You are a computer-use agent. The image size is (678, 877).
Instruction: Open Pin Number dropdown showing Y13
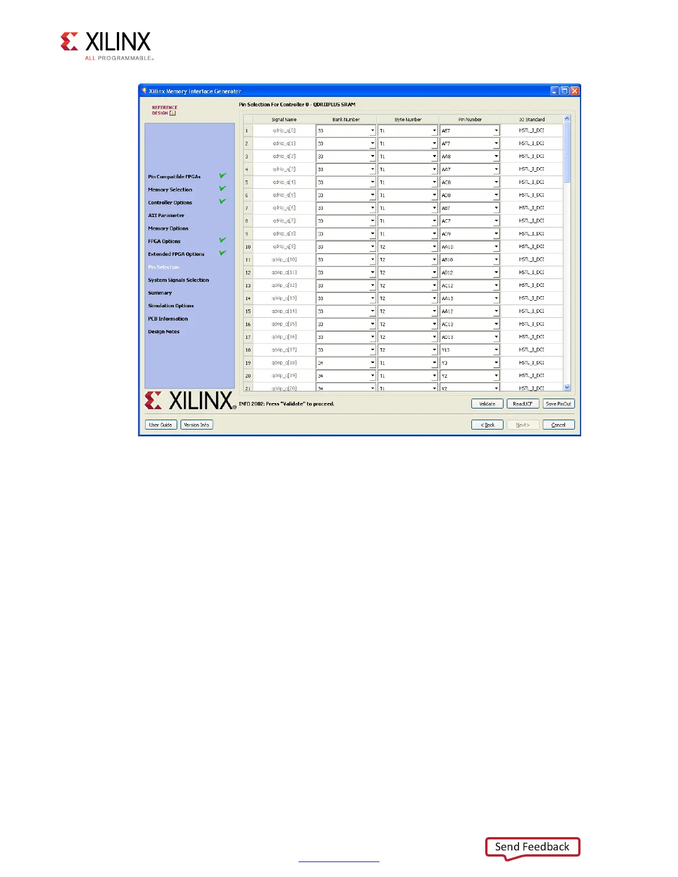pos(496,350)
